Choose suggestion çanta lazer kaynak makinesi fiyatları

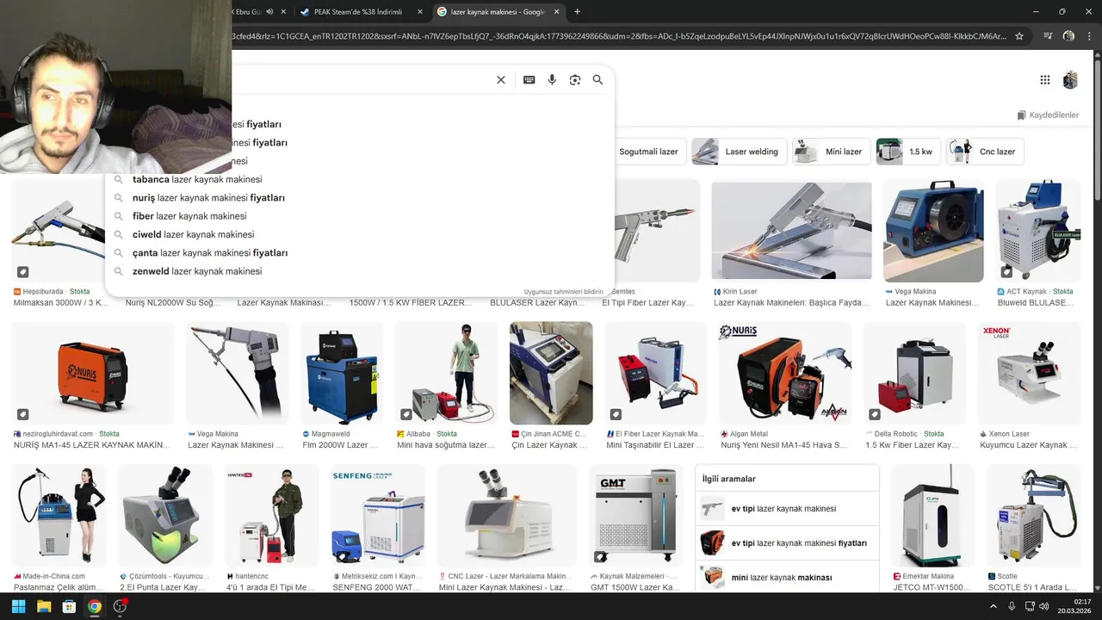click(360, 253)
